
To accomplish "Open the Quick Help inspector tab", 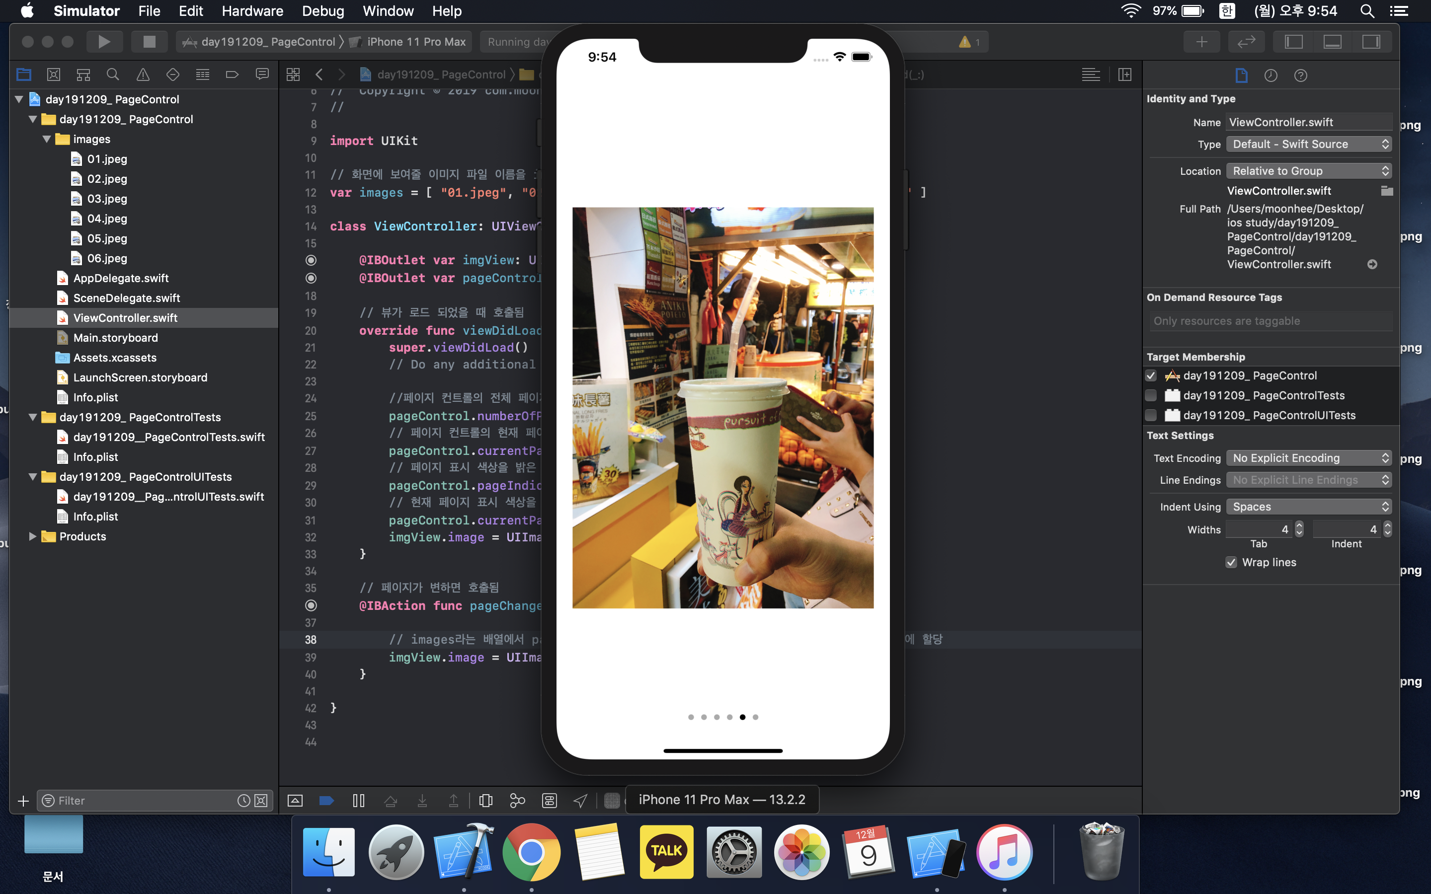I will coord(1300,75).
